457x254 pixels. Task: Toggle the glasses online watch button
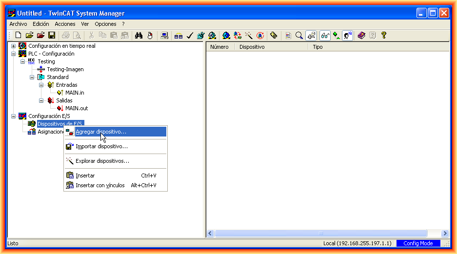[325, 35]
